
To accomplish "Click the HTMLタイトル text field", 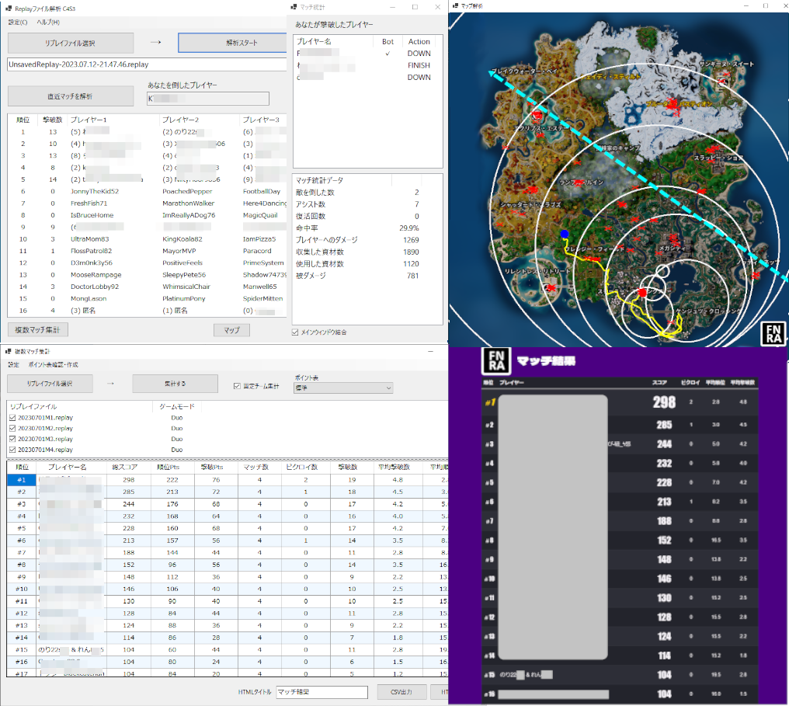I will point(322,692).
